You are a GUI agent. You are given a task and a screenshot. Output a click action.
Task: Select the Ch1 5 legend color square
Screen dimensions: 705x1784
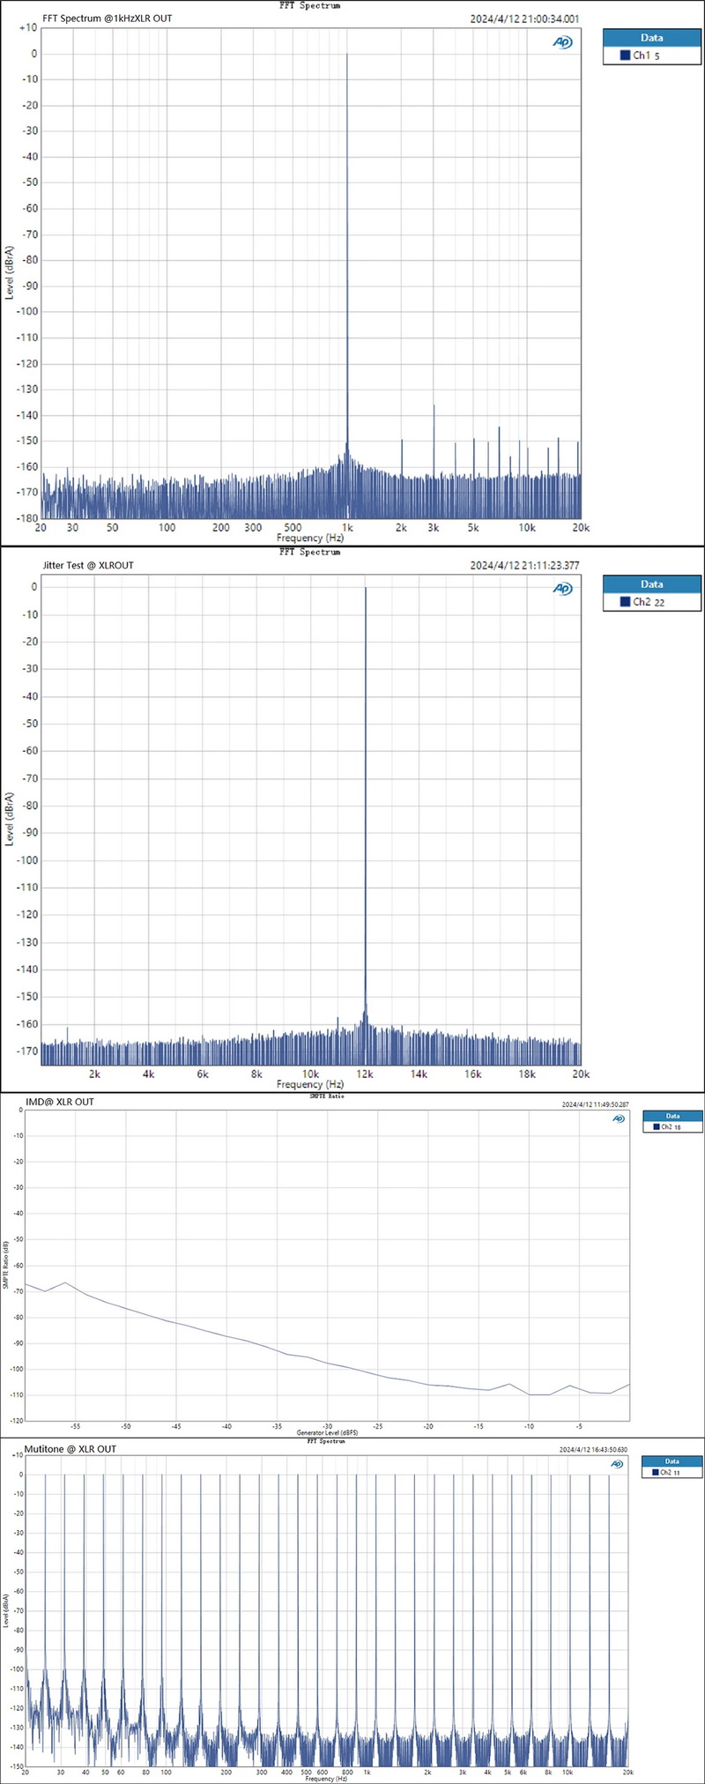(x=625, y=56)
